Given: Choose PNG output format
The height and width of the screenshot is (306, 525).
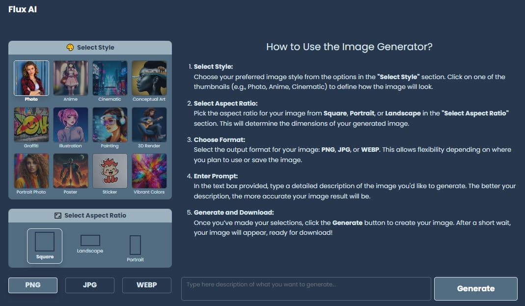Looking at the screenshot, I should pos(33,285).
